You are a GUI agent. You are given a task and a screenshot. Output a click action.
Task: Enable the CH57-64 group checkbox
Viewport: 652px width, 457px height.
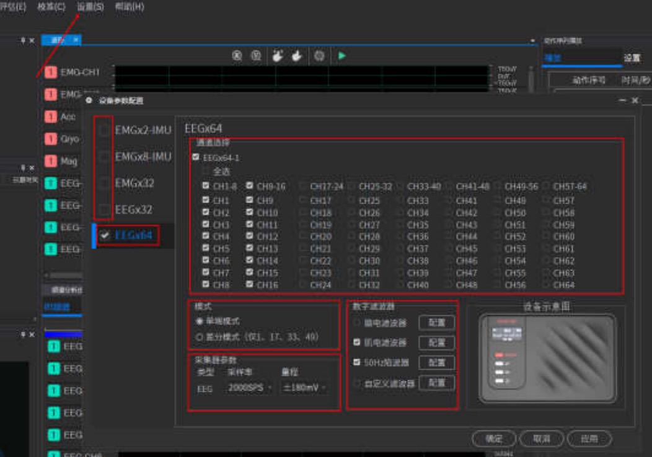(546, 186)
